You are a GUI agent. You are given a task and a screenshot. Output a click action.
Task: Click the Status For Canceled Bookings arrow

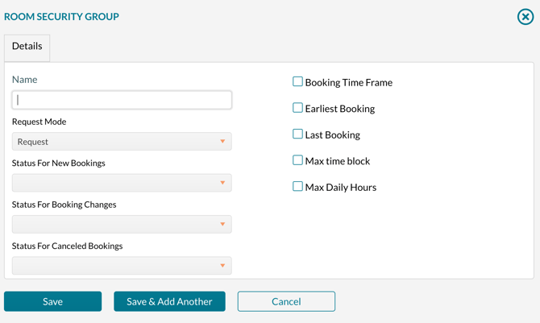point(222,266)
